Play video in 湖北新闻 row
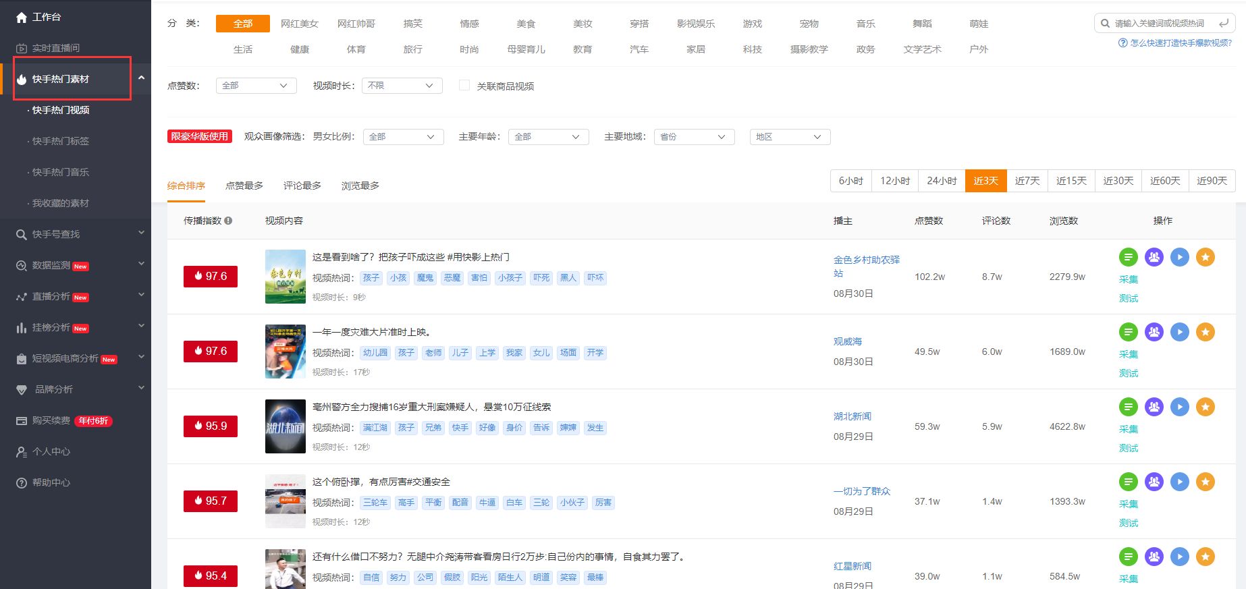This screenshot has width=1246, height=589. click(1180, 407)
